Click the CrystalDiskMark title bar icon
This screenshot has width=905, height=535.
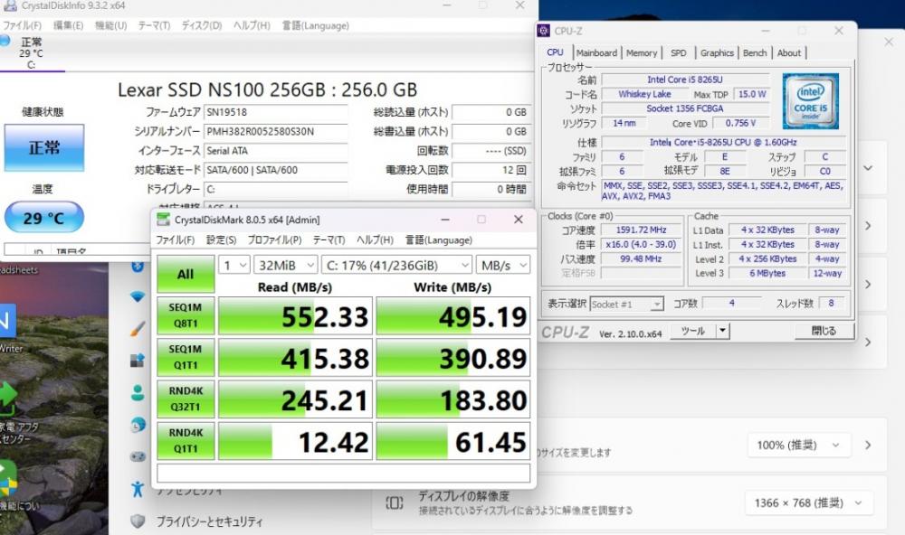tap(164, 220)
